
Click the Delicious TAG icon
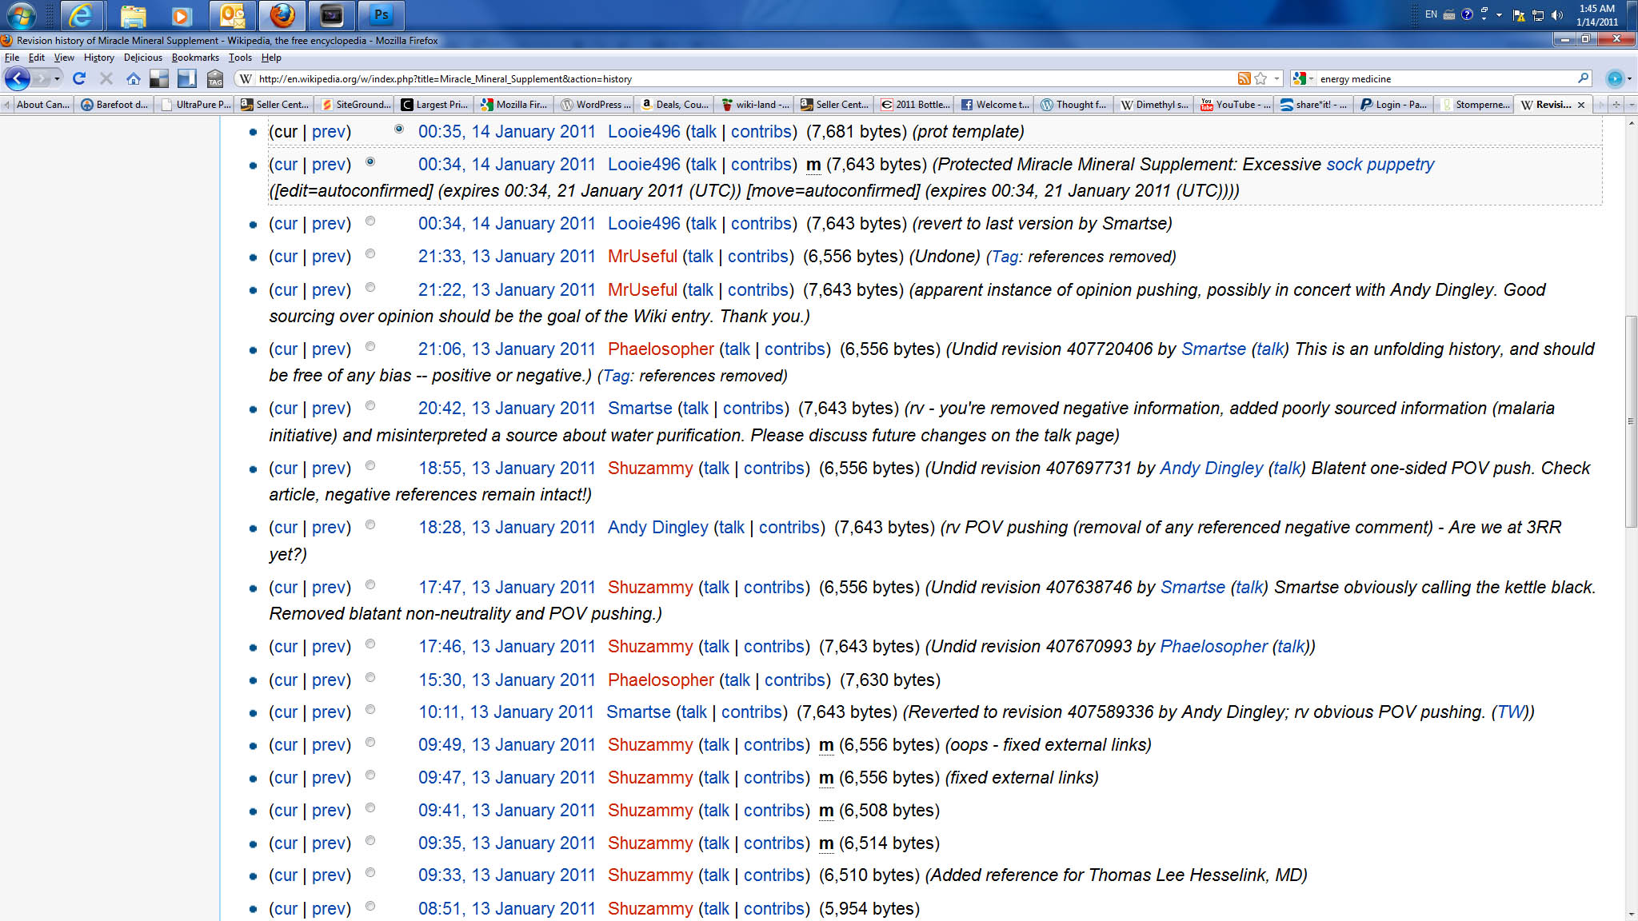215,78
